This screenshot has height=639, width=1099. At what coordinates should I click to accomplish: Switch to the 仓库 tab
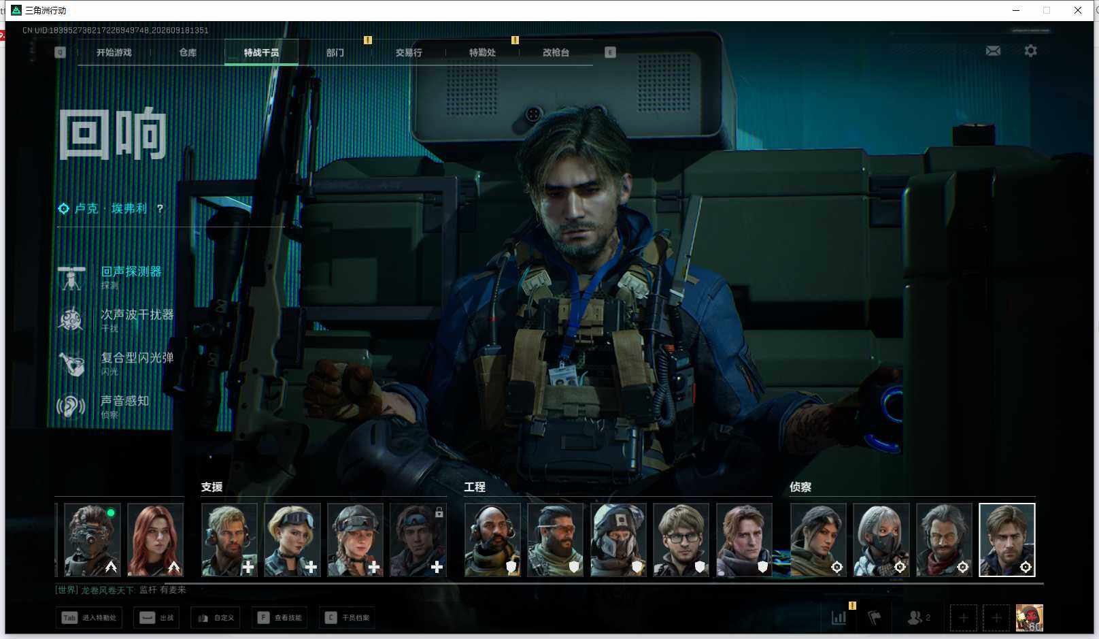click(x=188, y=52)
